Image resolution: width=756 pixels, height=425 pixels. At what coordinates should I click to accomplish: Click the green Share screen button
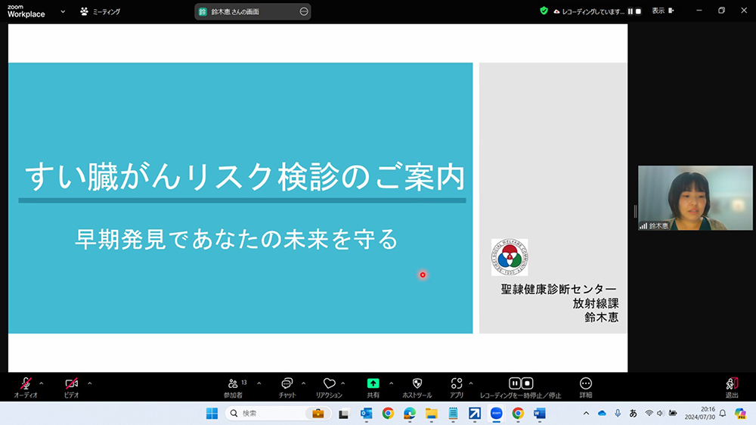(x=373, y=383)
